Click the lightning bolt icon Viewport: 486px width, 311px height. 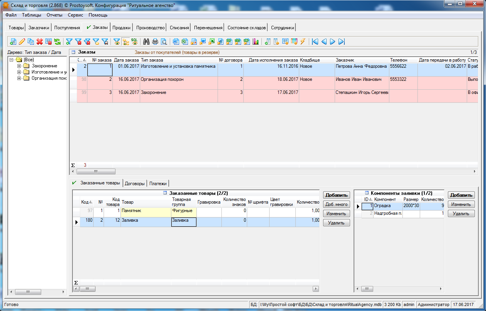coord(303,42)
